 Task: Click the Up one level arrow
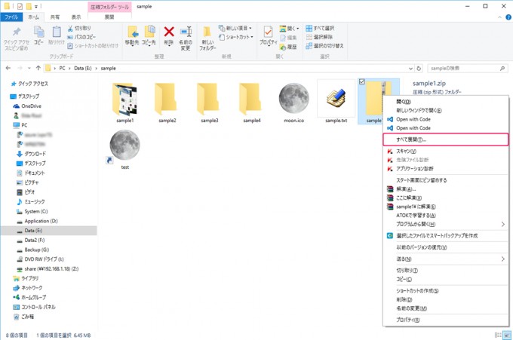pos(38,68)
